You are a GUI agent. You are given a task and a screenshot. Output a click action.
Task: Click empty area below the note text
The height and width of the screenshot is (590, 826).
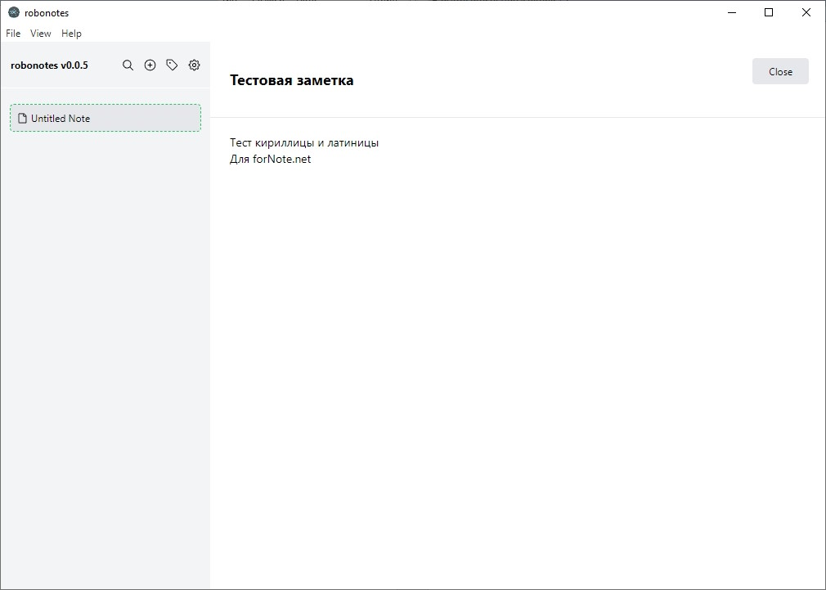click(515, 368)
